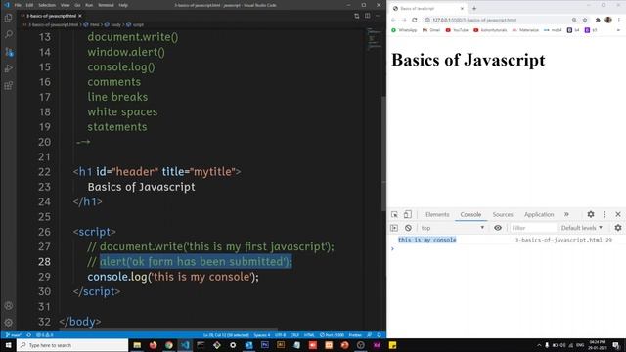Open Source Control view in activity bar
The image size is (626, 352).
coord(9,52)
